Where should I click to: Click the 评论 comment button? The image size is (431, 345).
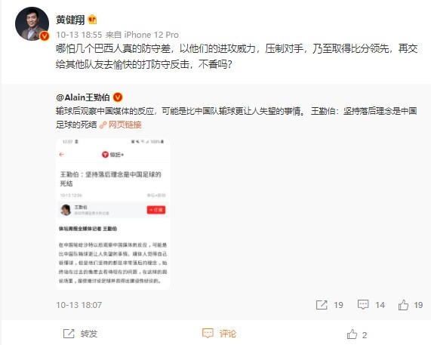(x=219, y=334)
